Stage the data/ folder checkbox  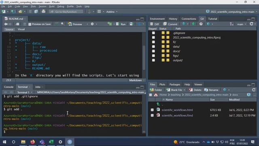153,47
